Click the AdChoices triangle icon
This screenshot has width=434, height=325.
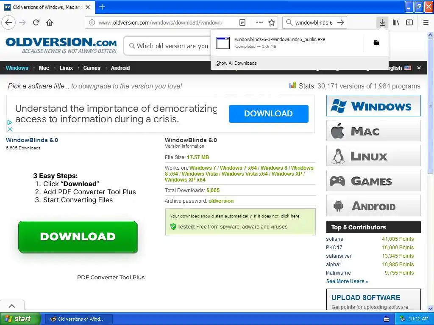[x=10, y=122]
